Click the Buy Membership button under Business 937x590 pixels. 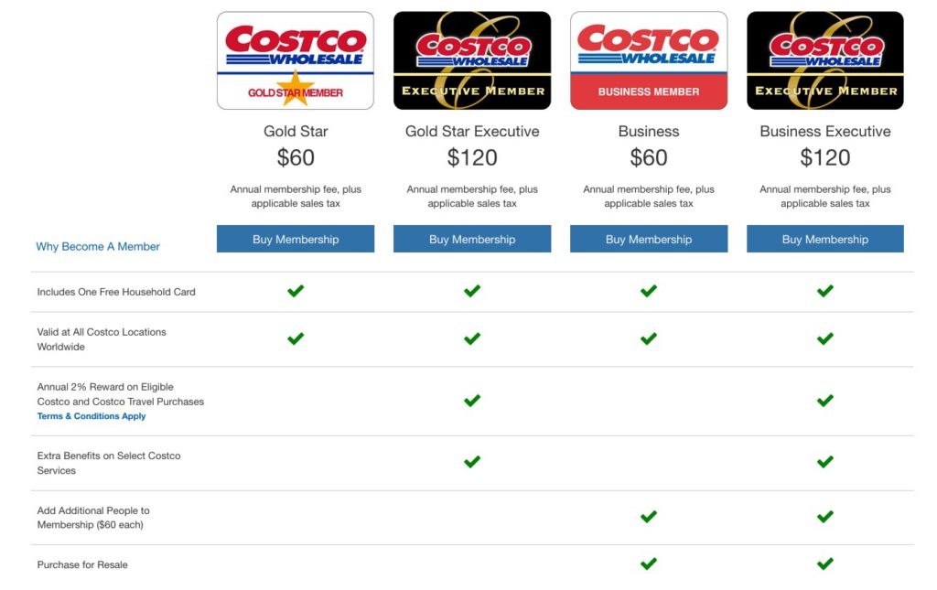pyautogui.click(x=649, y=239)
